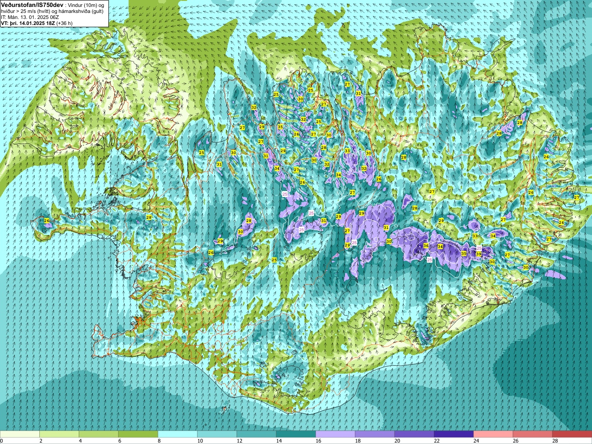Click the '14' tick on the legend scale
592x444 pixels.
coord(278,441)
